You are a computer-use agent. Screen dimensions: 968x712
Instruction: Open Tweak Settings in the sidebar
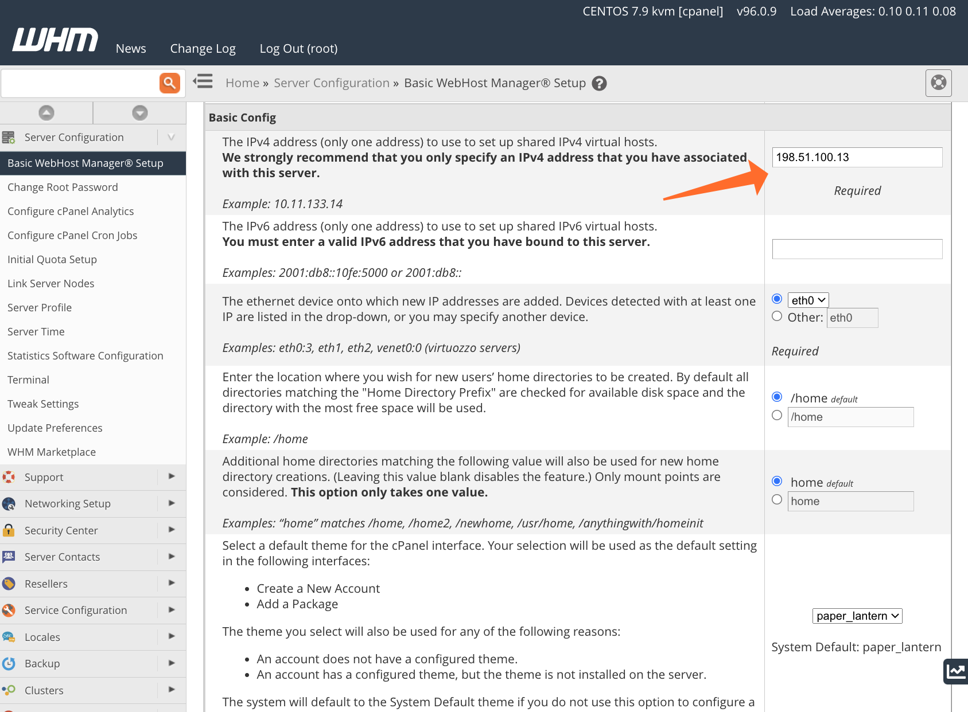click(43, 404)
